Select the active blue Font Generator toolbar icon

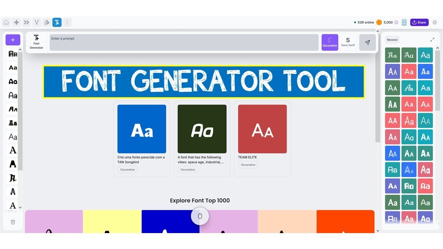(57, 22)
